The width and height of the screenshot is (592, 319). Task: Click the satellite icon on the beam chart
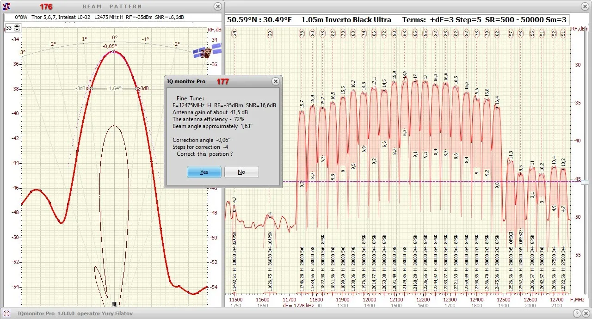pos(207,51)
